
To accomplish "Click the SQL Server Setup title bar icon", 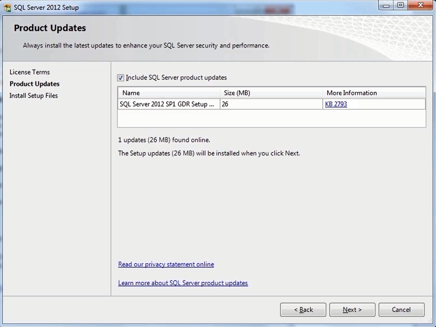I will (7, 7).
